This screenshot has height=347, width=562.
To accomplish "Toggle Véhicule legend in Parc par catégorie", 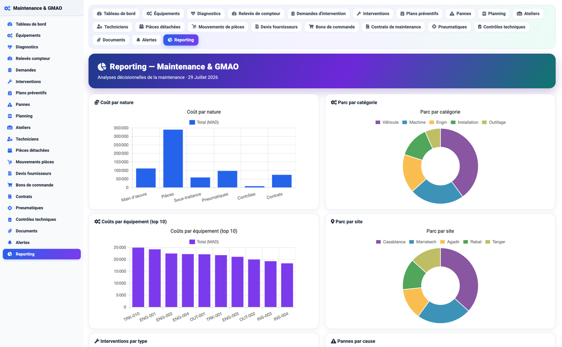I will [387, 122].
